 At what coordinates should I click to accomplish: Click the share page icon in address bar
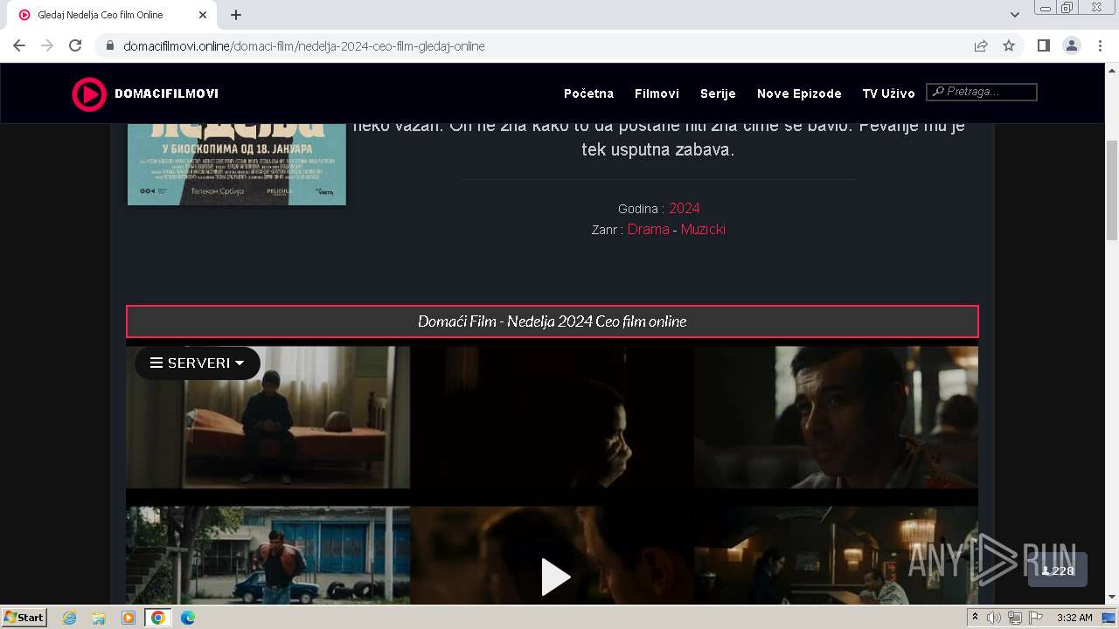point(981,45)
